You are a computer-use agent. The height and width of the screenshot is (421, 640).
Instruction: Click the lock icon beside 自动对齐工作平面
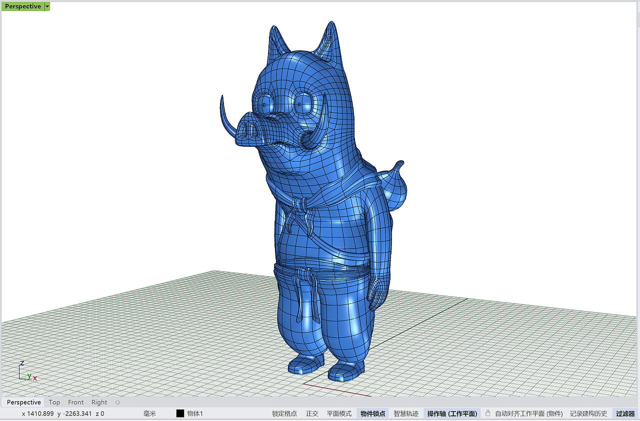[x=488, y=414]
